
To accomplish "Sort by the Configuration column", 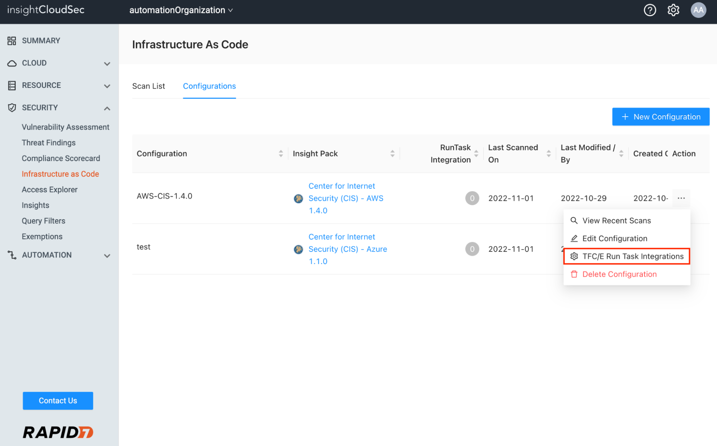I will coord(280,154).
